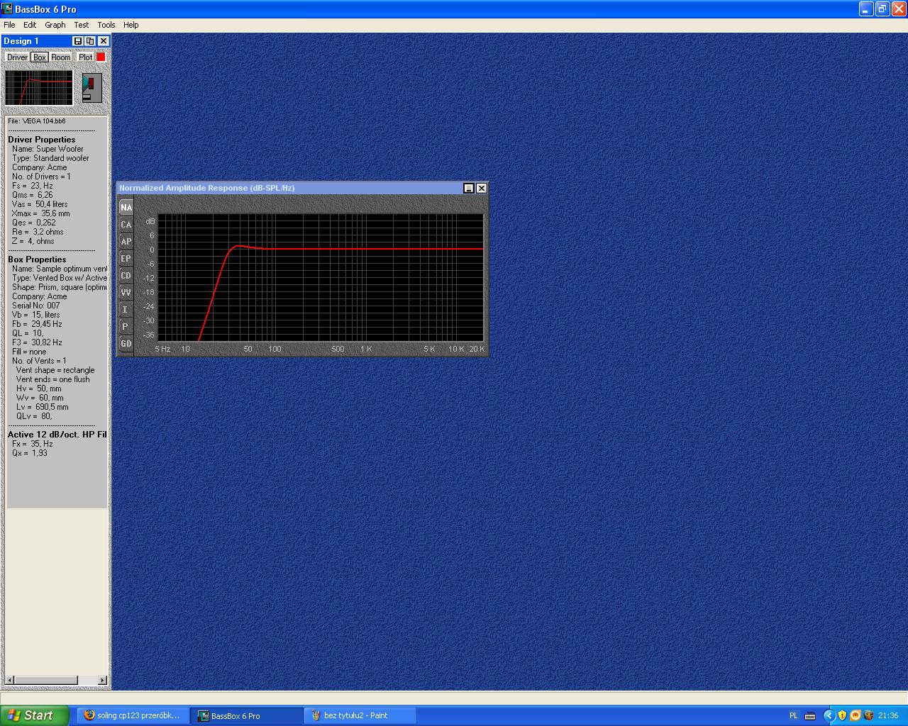This screenshot has width=908, height=726.
Task: Click the 'Fs = 23, Hz' value
Action: 33,186
